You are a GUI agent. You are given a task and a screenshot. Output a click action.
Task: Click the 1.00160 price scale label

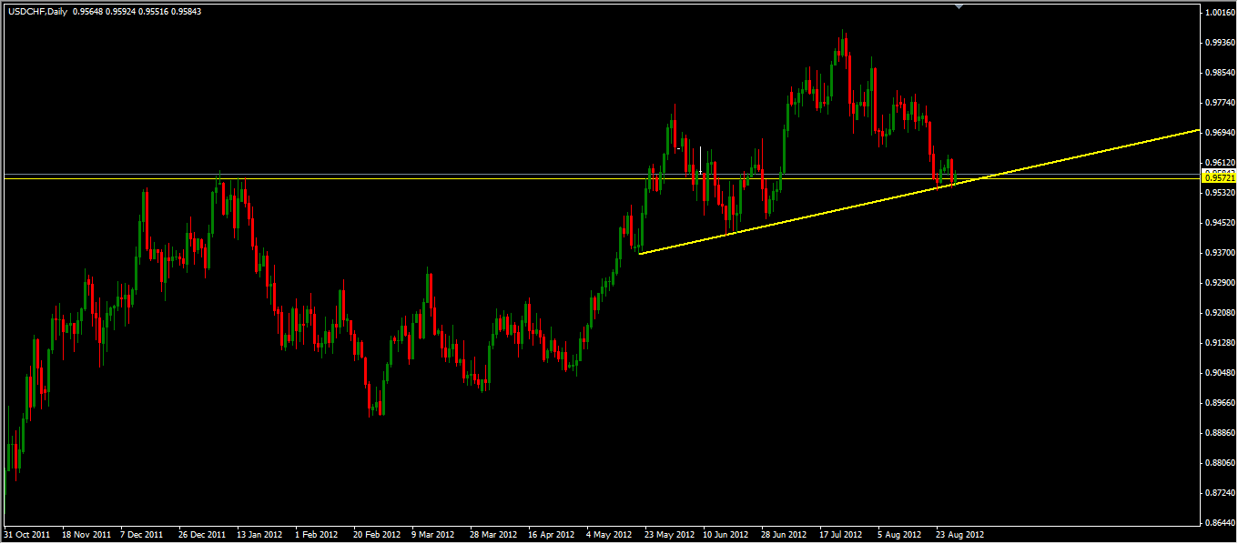tap(1218, 13)
